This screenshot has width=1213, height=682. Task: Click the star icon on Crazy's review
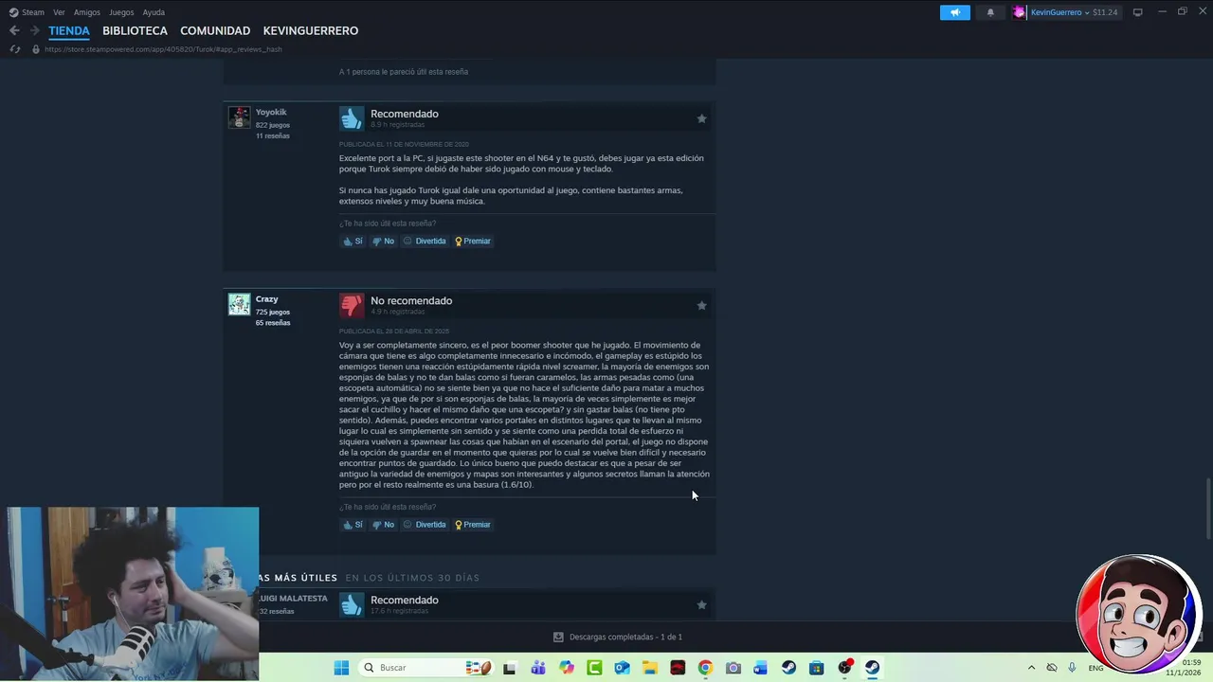701,305
